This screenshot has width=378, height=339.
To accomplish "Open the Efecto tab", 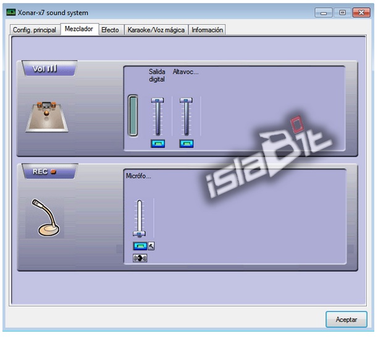I will [x=111, y=30].
